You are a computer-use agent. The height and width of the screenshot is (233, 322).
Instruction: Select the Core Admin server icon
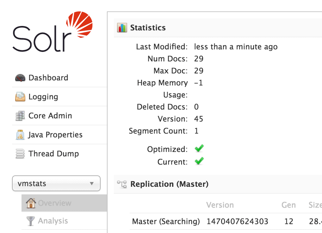pyautogui.click(x=20, y=116)
